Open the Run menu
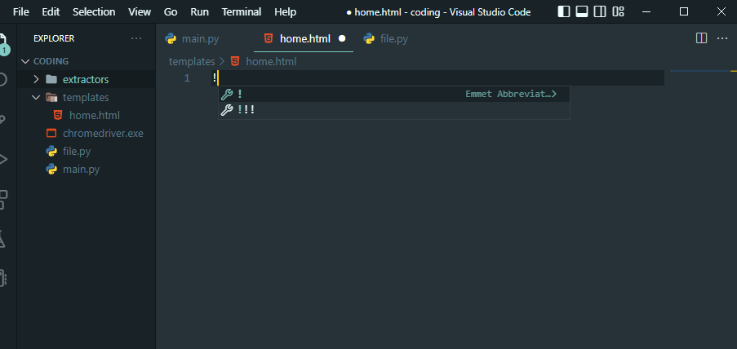 coord(200,11)
